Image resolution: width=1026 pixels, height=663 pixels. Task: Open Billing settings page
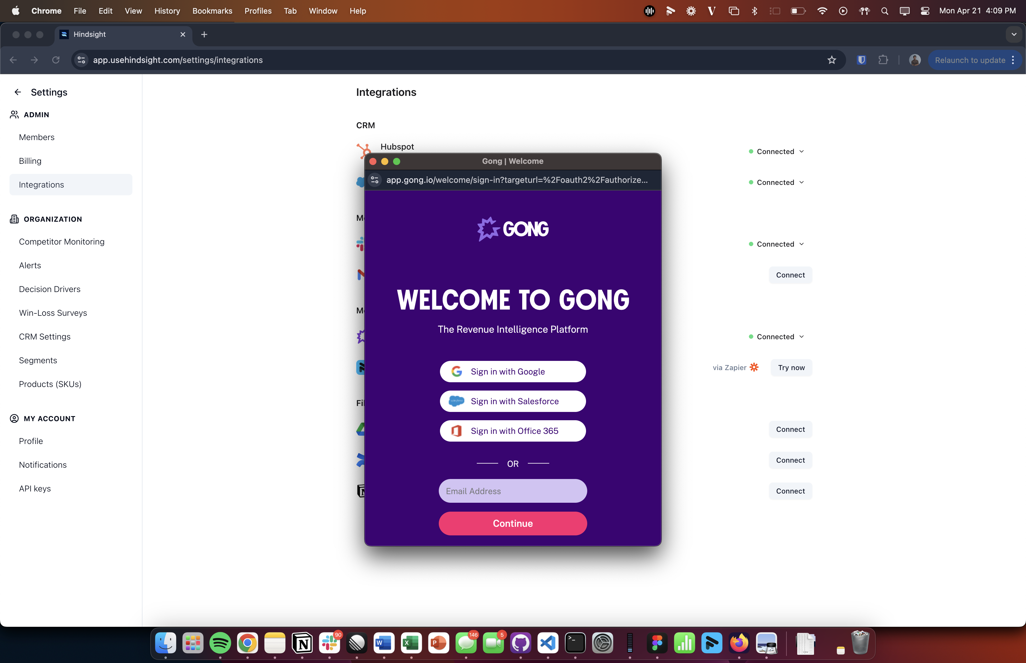point(30,161)
